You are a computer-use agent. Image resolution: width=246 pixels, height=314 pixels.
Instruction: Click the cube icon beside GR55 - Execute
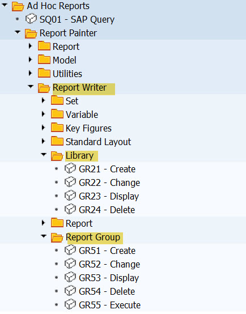point(70,304)
